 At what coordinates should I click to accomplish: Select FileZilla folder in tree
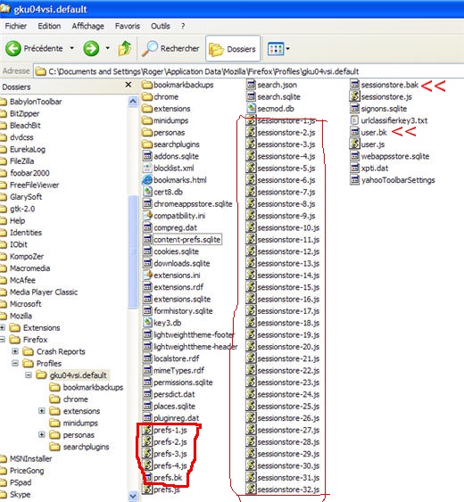click(21, 161)
